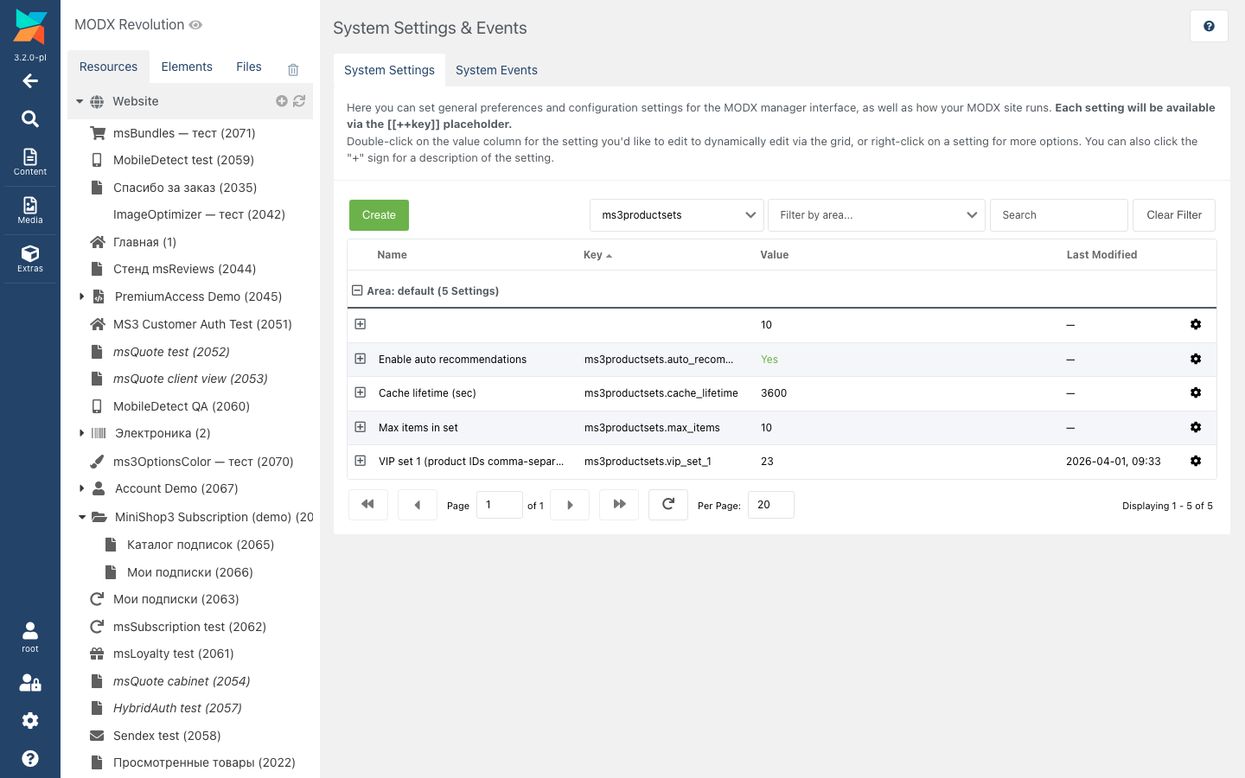The image size is (1245, 778).
Task: Expand description of VIP set 1 setting
Action: tap(361, 461)
